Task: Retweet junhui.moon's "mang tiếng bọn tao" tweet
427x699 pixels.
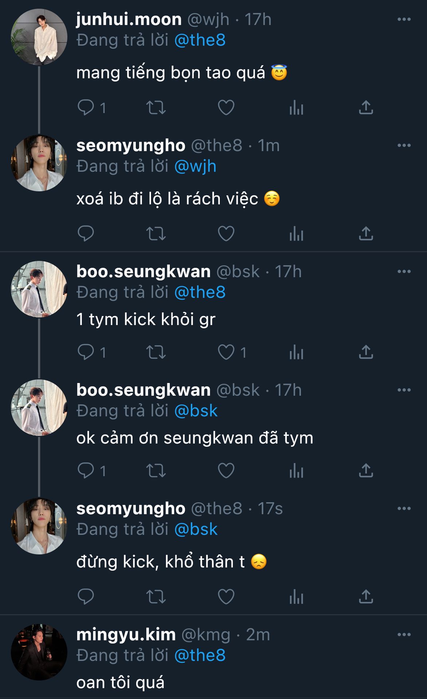Action: (x=156, y=108)
